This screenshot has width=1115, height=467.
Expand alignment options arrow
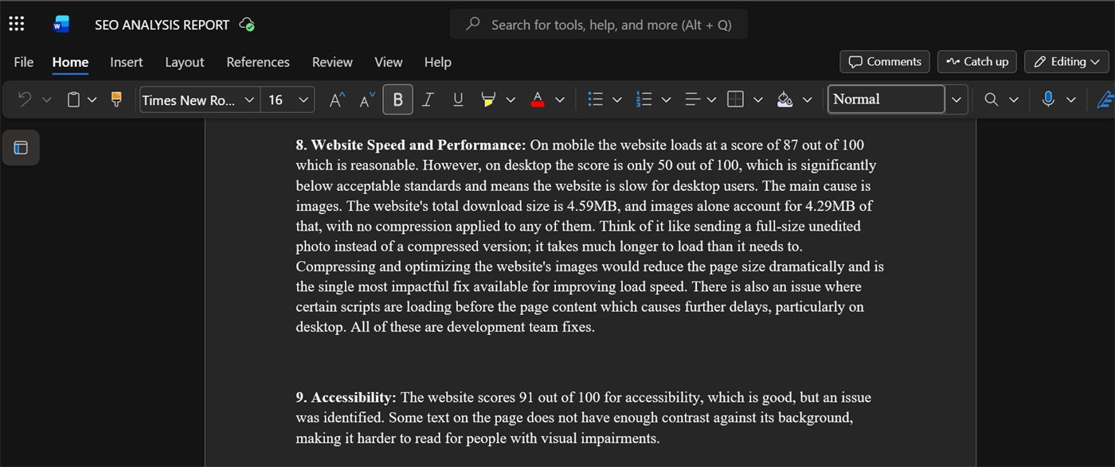coord(711,99)
